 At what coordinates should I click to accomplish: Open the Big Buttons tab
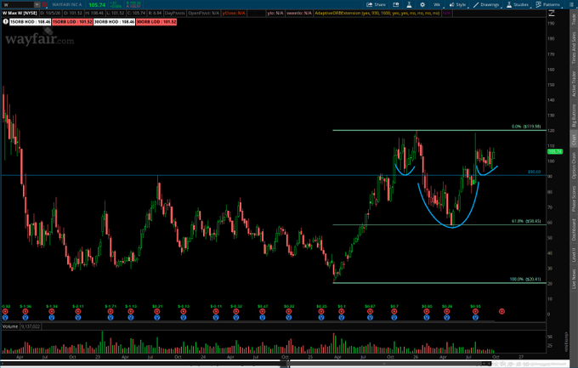click(574, 116)
